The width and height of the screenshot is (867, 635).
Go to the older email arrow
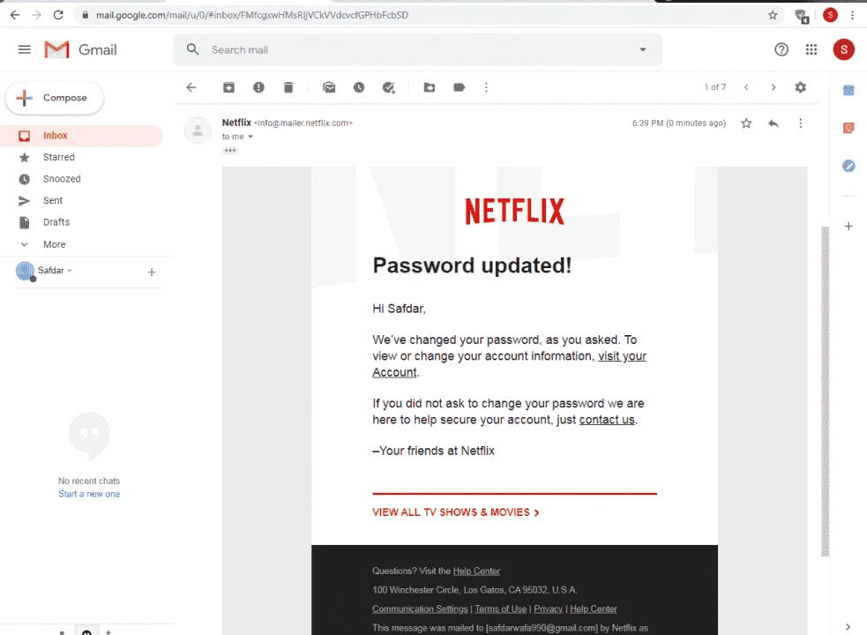[774, 87]
